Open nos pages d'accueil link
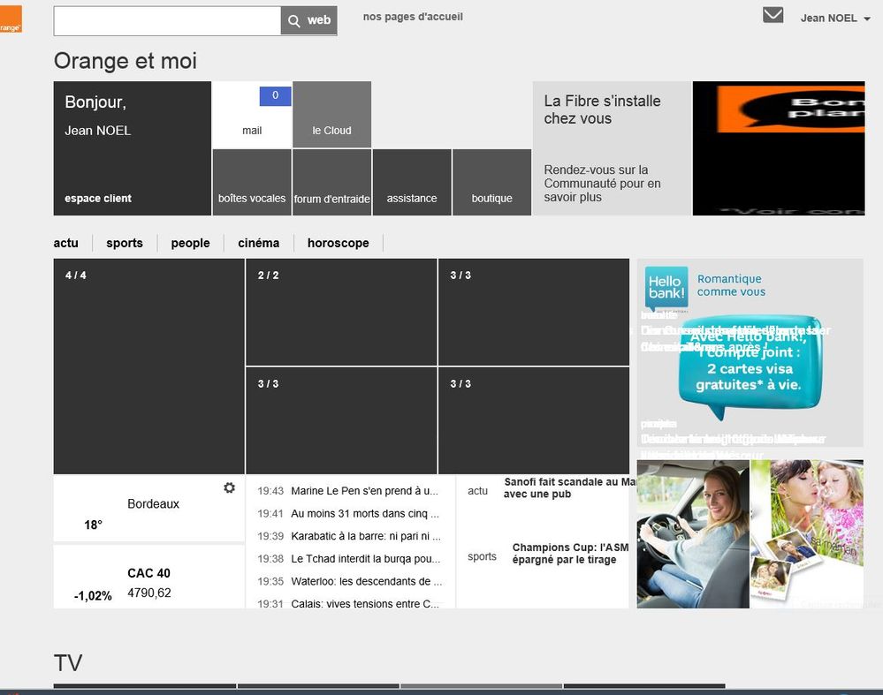 413,17
